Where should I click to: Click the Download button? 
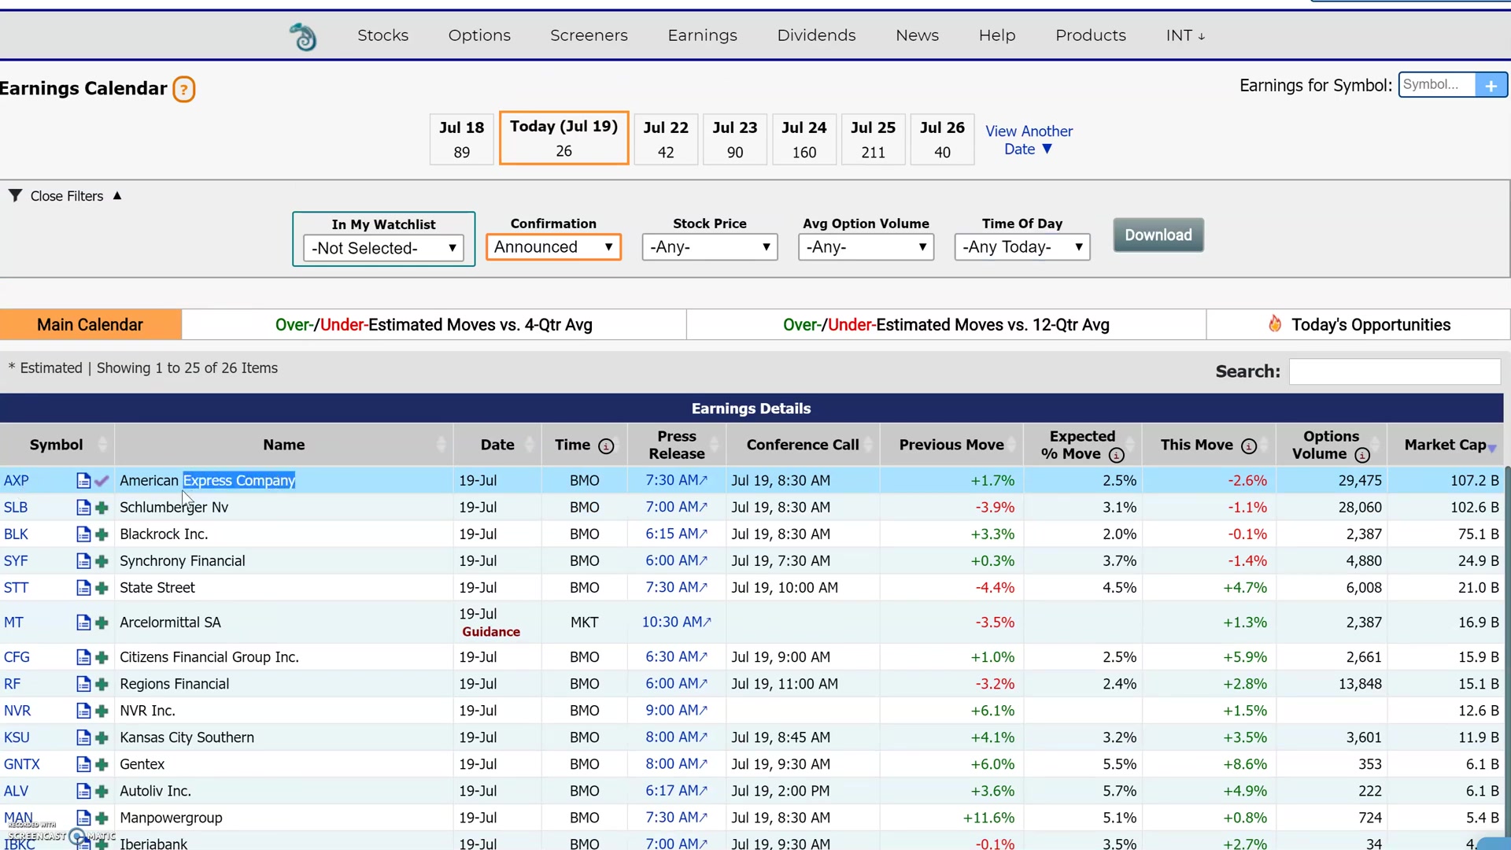[x=1158, y=235]
